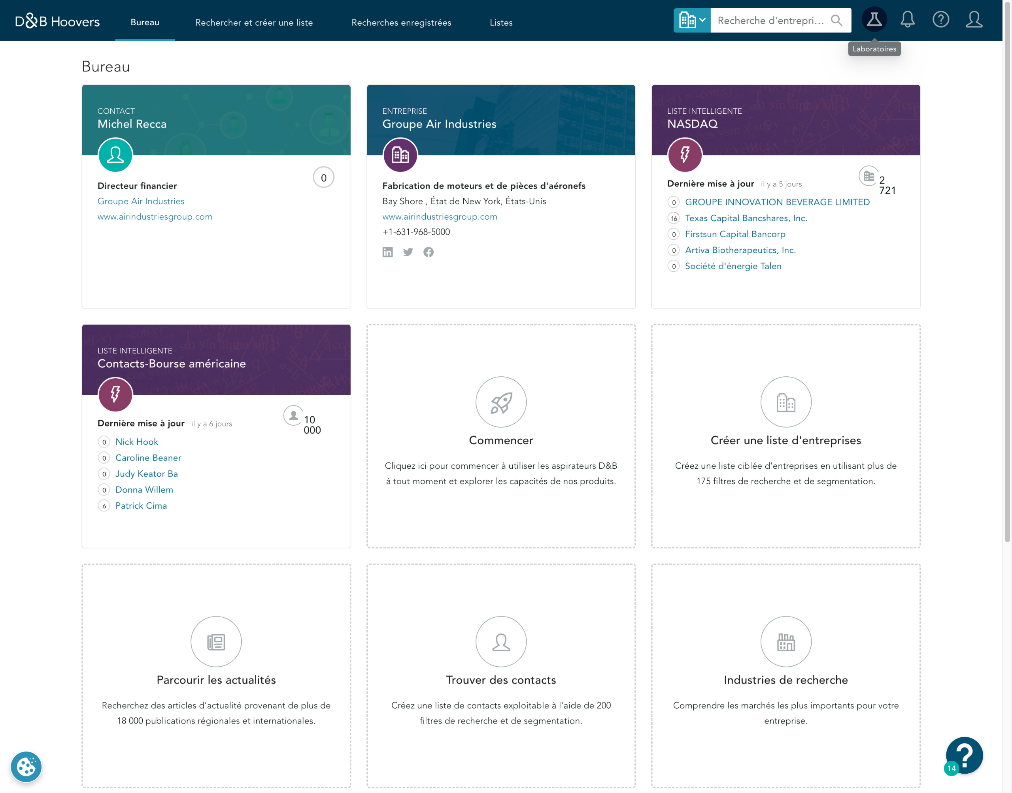This screenshot has height=793, width=1012.
Task: Click the Twitter icon on company card
Action: [408, 252]
